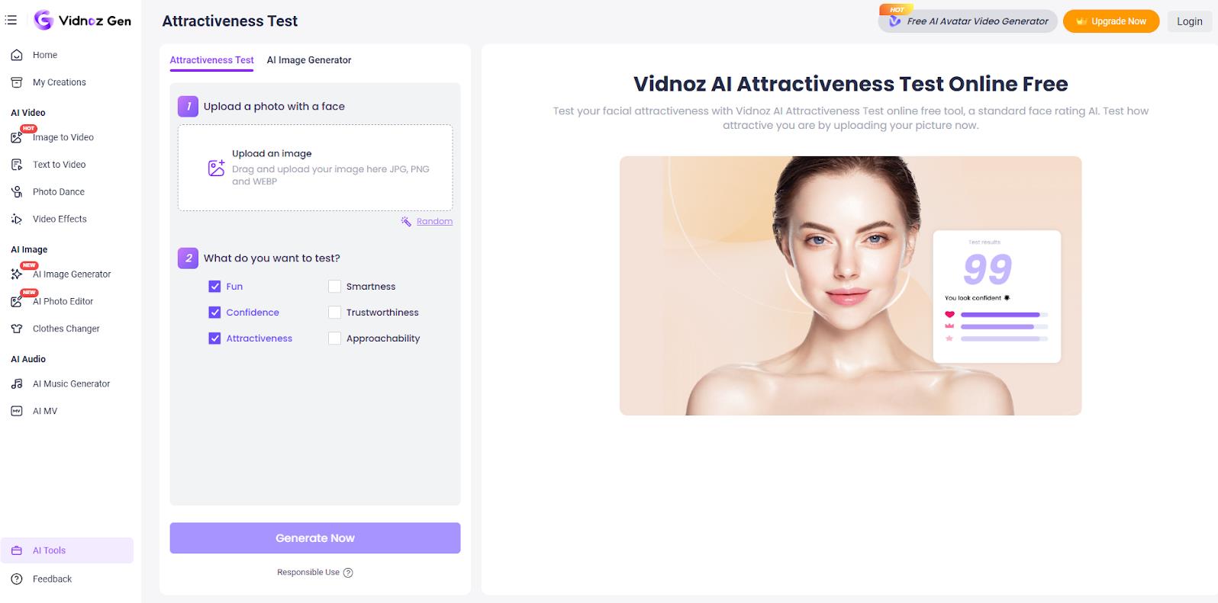Click the Login button
Image resolution: width=1218 pixels, height=603 pixels.
(x=1189, y=21)
